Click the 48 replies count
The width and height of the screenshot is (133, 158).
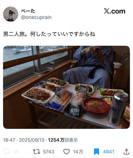tap(16, 152)
